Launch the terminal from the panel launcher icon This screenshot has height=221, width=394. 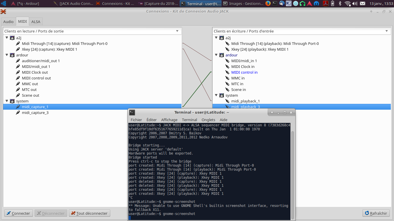tap(275, 4)
